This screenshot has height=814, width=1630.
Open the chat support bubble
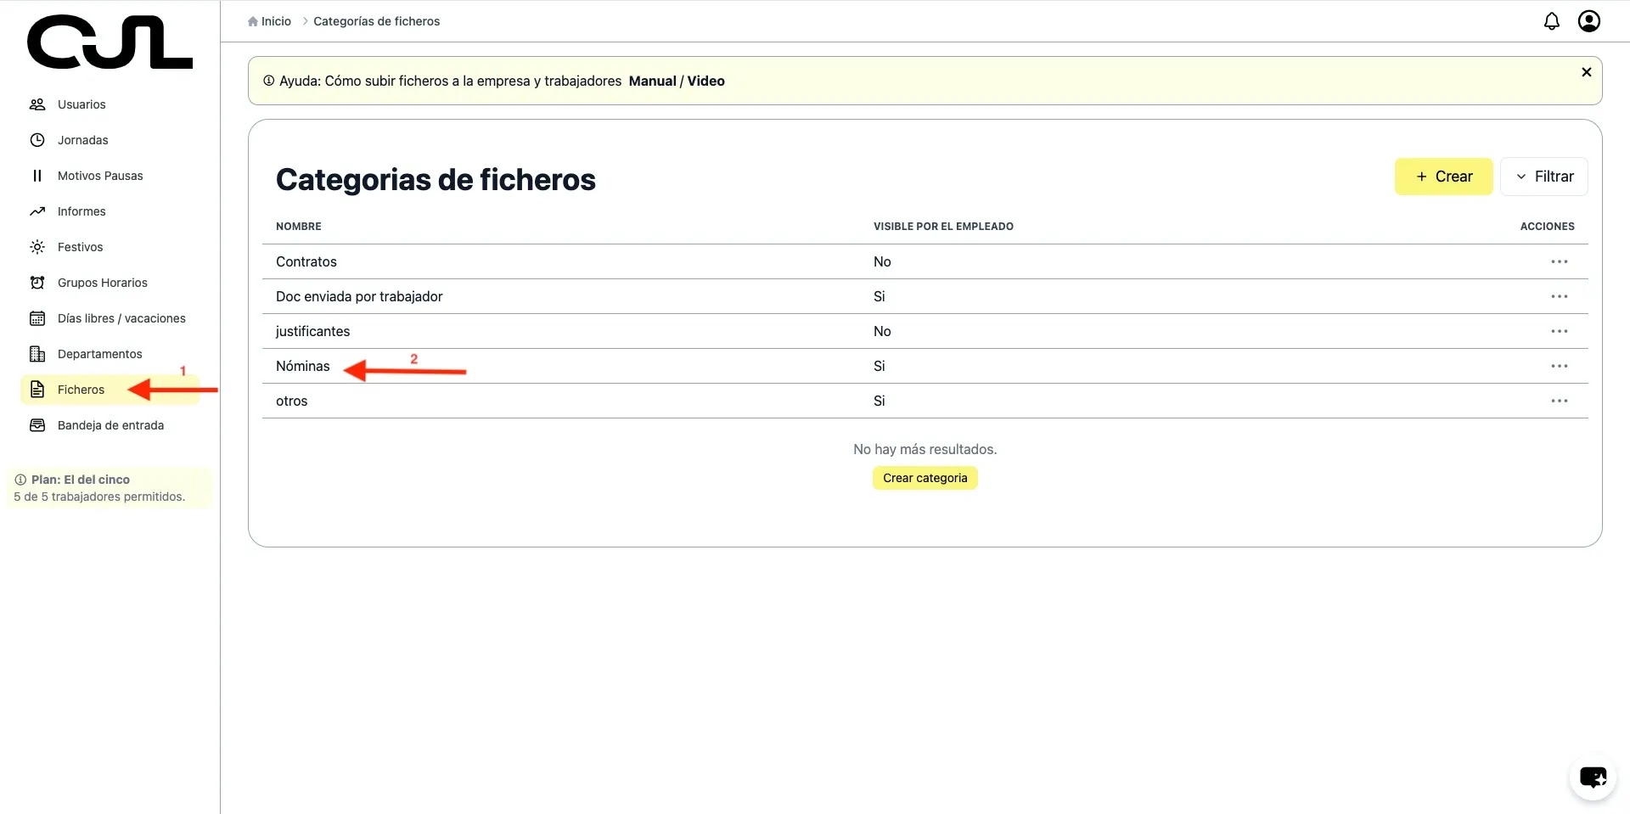(x=1592, y=778)
